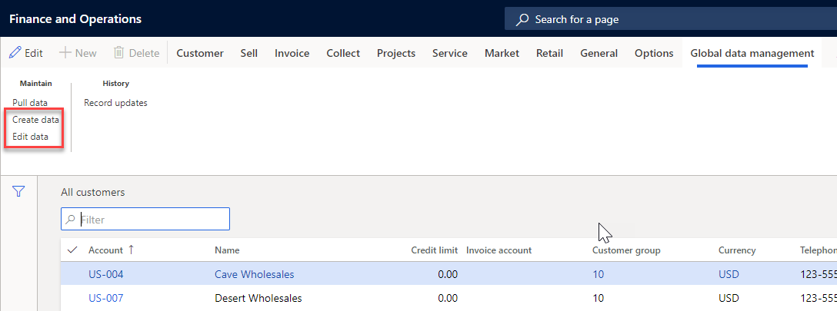
Task: Click the Filter input field
Action: click(x=145, y=219)
